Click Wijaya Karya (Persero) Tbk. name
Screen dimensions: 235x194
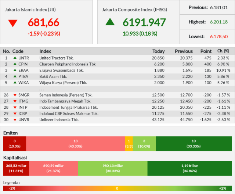[x=63, y=83]
